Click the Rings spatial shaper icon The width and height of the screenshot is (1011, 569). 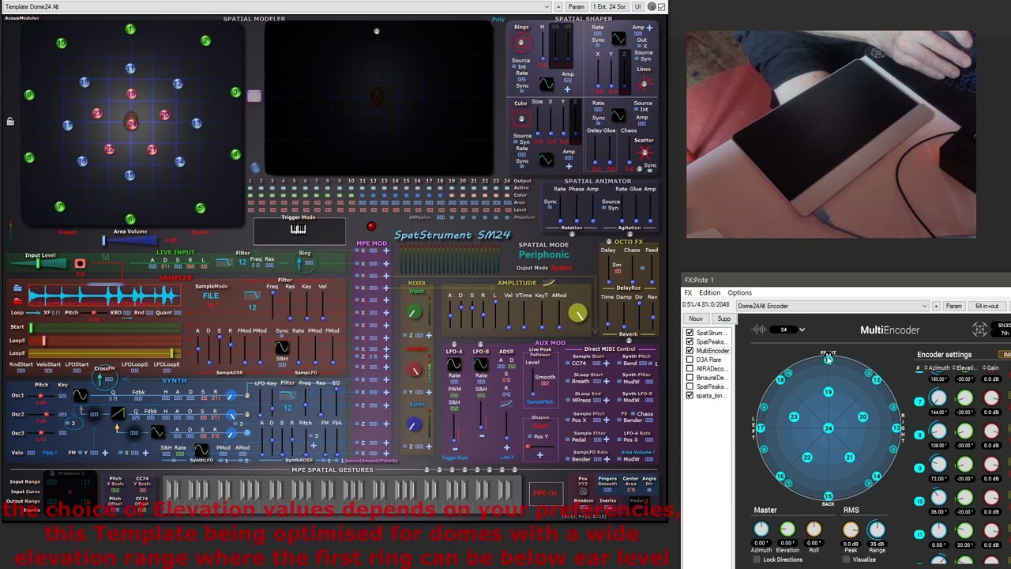521,42
